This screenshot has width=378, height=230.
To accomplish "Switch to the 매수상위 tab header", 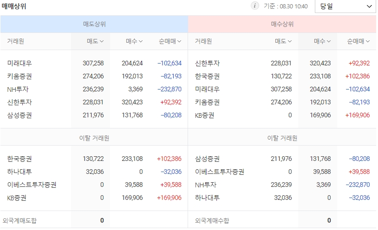I will [x=282, y=24].
